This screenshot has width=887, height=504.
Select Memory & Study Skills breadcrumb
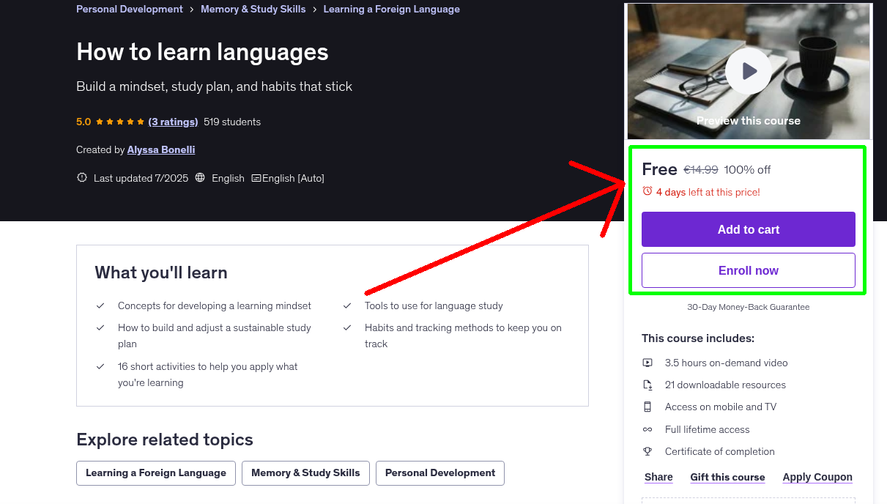pyautogui.click(x=253, y=9)
